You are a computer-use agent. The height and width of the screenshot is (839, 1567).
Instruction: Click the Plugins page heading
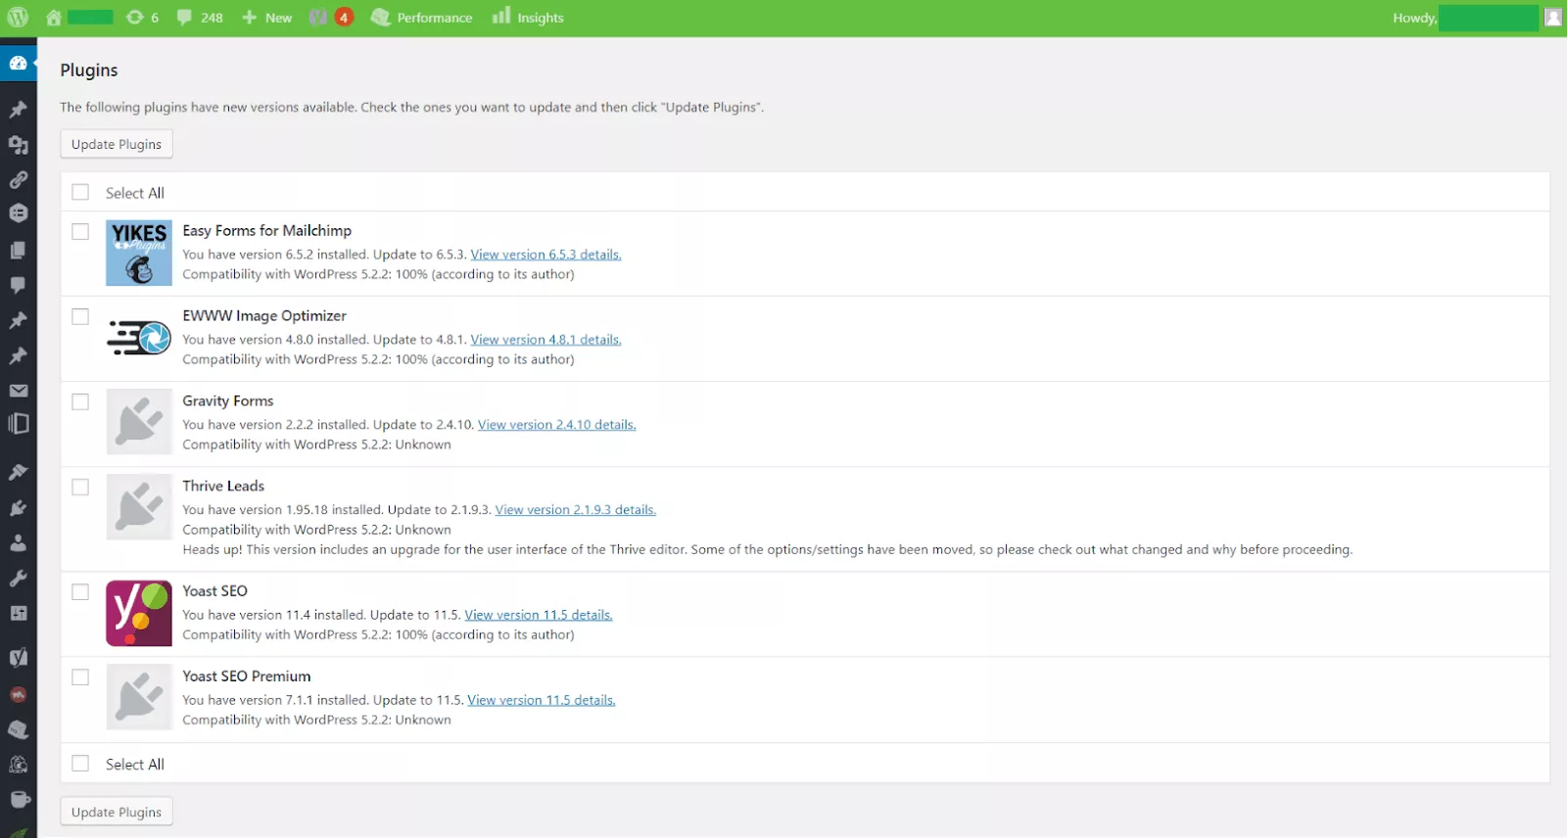pos(89,70)
